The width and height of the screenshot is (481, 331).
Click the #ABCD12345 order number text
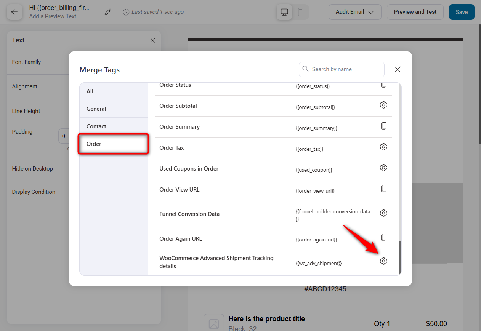pos(325,289)
